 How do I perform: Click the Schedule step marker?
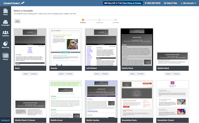coord(116,20)
